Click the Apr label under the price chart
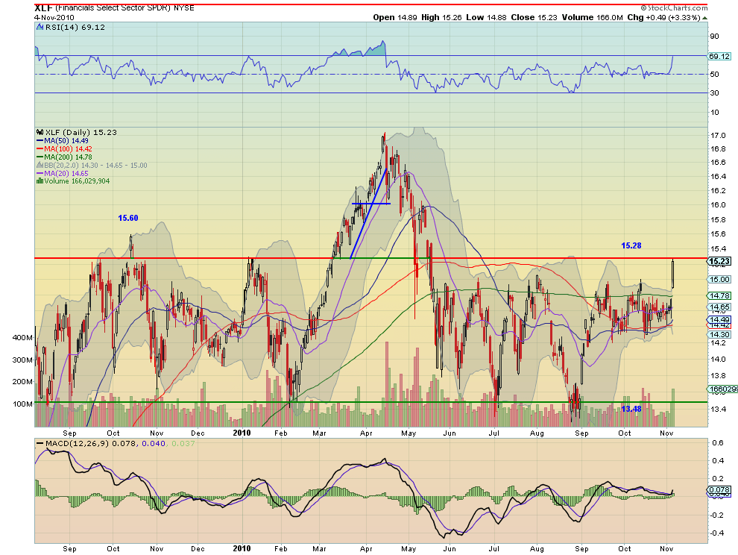738x555 pixels. click(366, 433)
